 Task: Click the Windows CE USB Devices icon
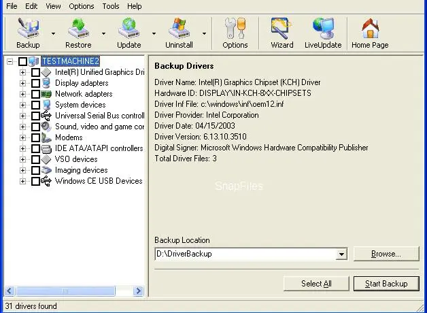pos(46,181)
